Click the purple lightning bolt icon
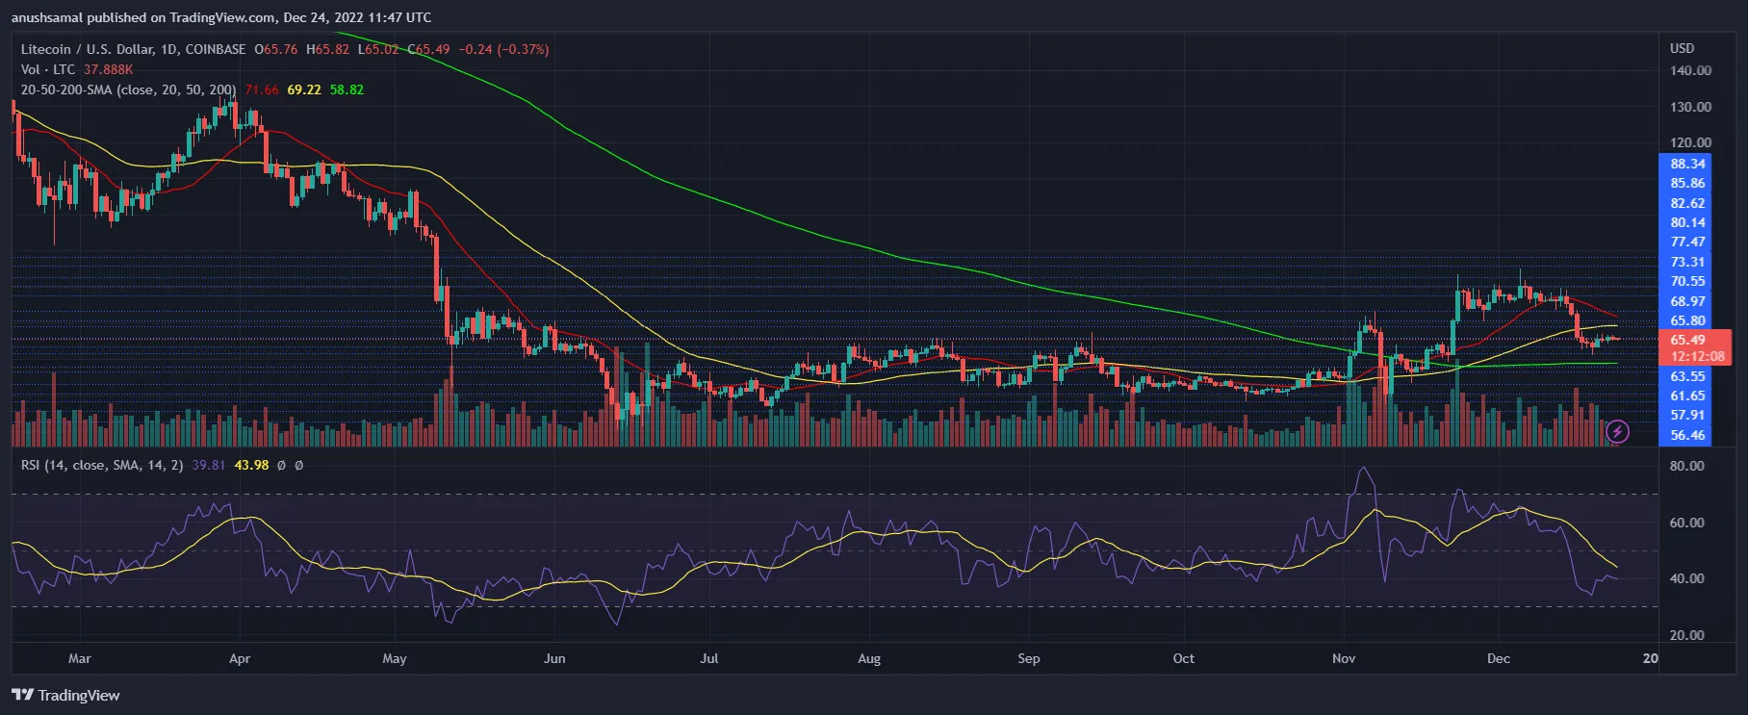Image resolution: width=1748 pixels, height=715 pixels. (x=1617, y=431)
